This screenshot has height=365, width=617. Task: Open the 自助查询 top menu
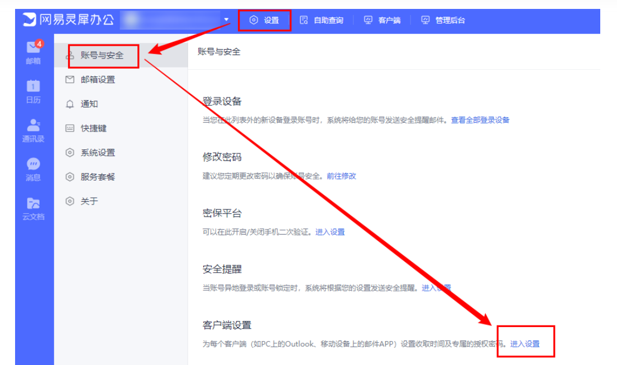[322, 20]
